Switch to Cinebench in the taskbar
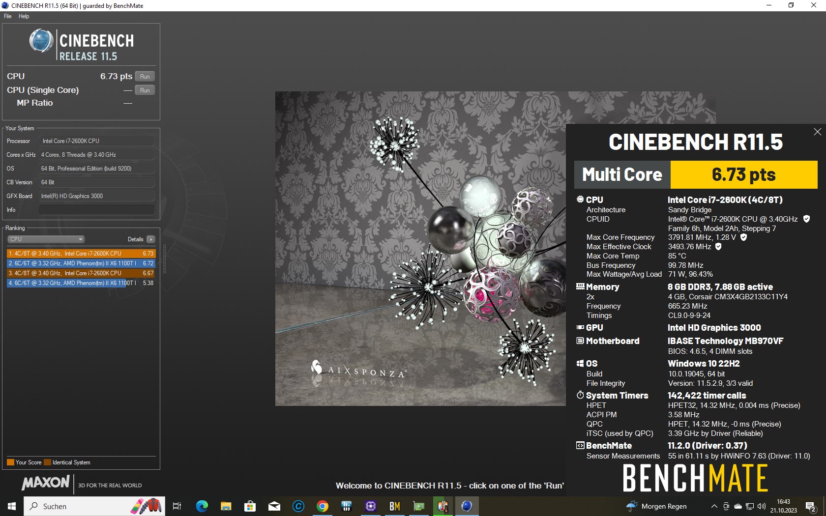The image size is (826, 516). (x=467, y=506)
